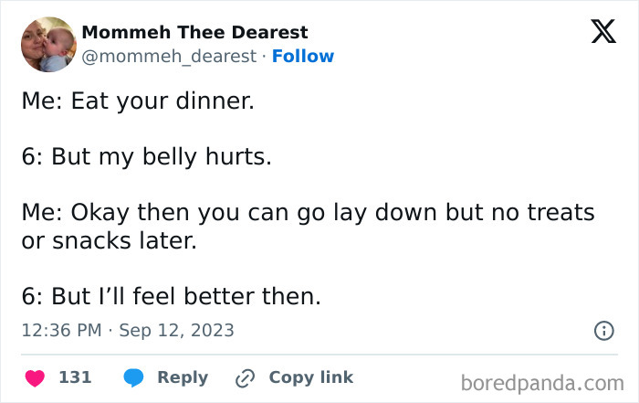Click the Reply button label

(183, 377)
